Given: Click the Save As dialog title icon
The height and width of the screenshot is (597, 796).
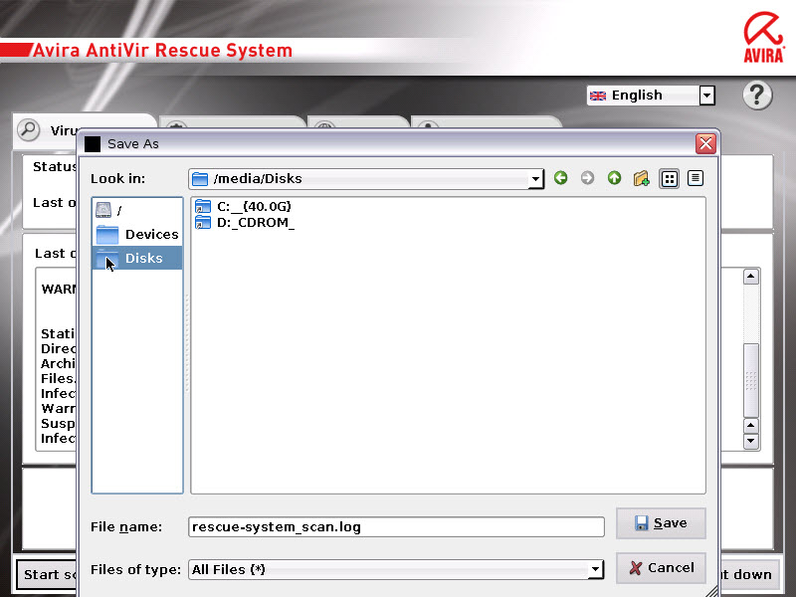Looking at the screenshot, I should coord(93,143).
